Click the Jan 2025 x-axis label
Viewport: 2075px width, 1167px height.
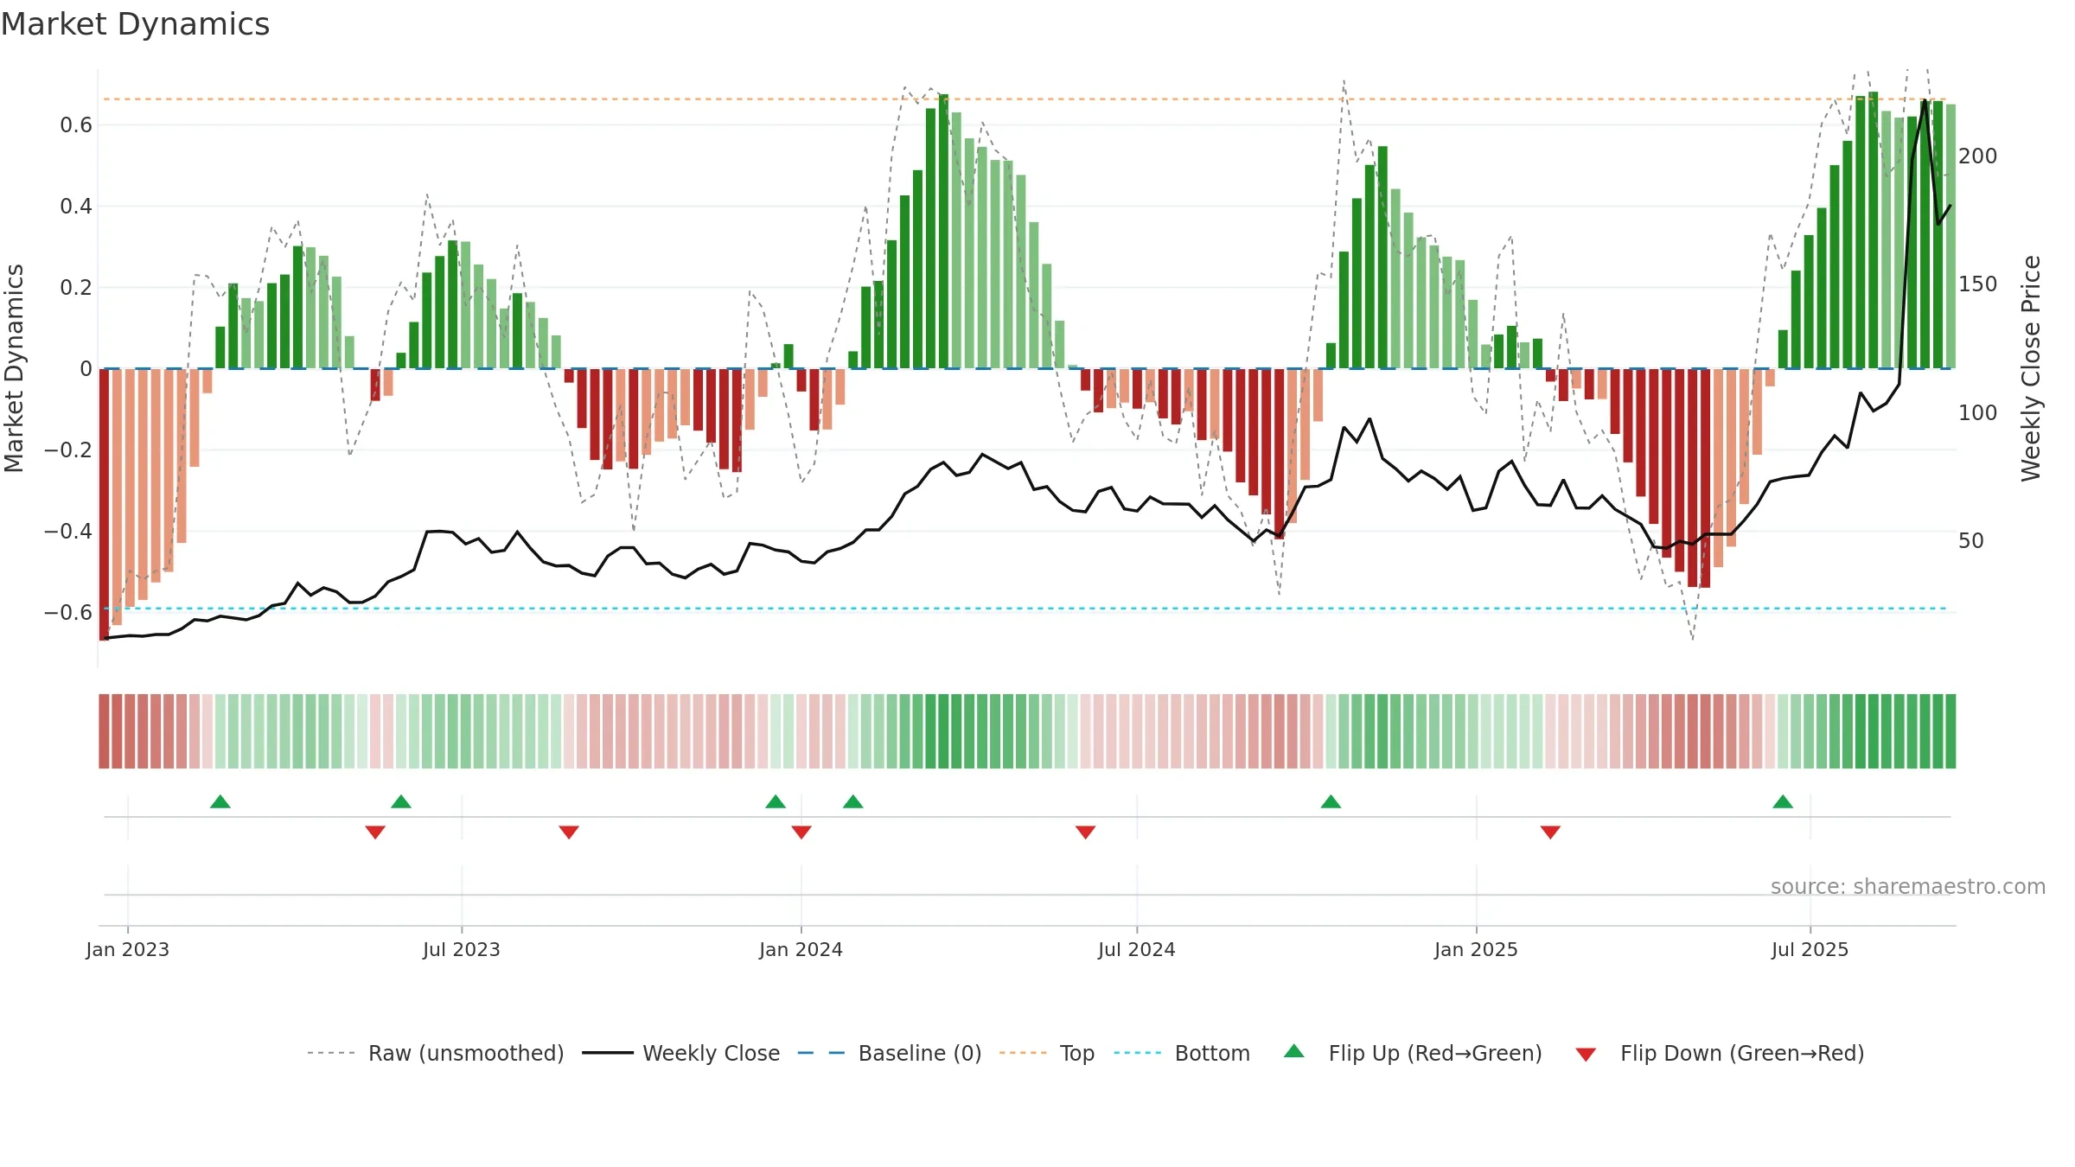click(1477, 949)
